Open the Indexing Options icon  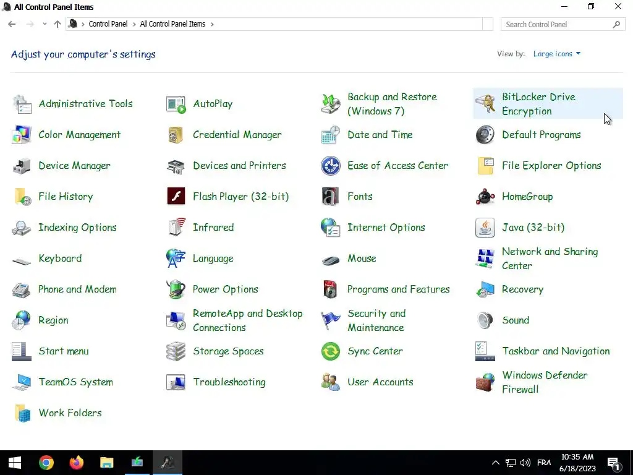(x=22, y=228)
